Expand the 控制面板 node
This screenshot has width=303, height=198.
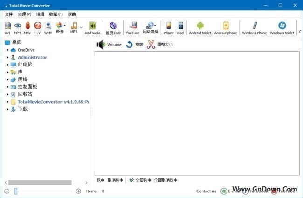click(7, 87)
